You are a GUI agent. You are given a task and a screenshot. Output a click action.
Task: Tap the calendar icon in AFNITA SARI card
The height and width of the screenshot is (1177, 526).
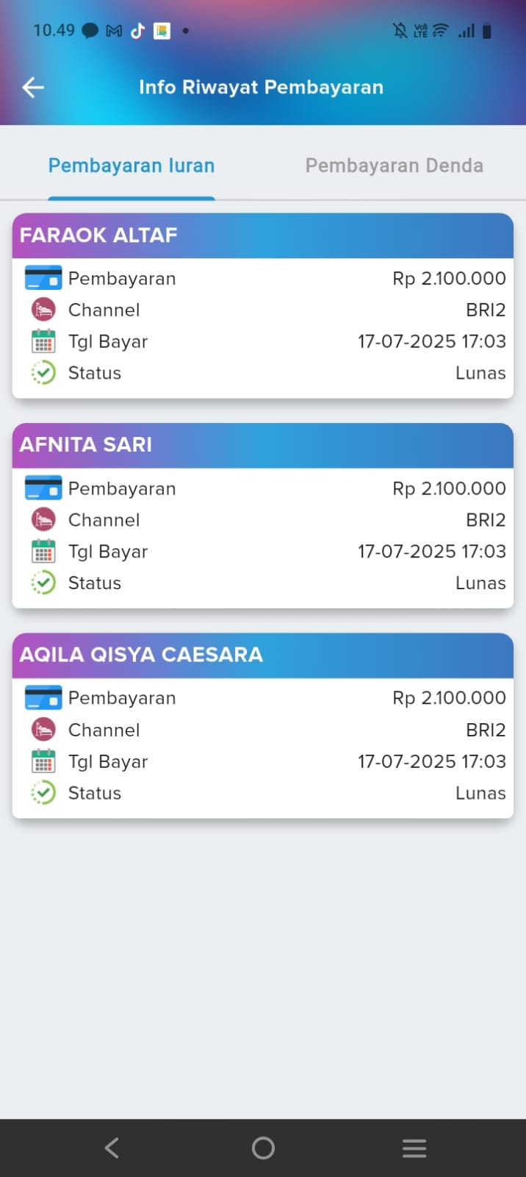click(x=43, y=551)
